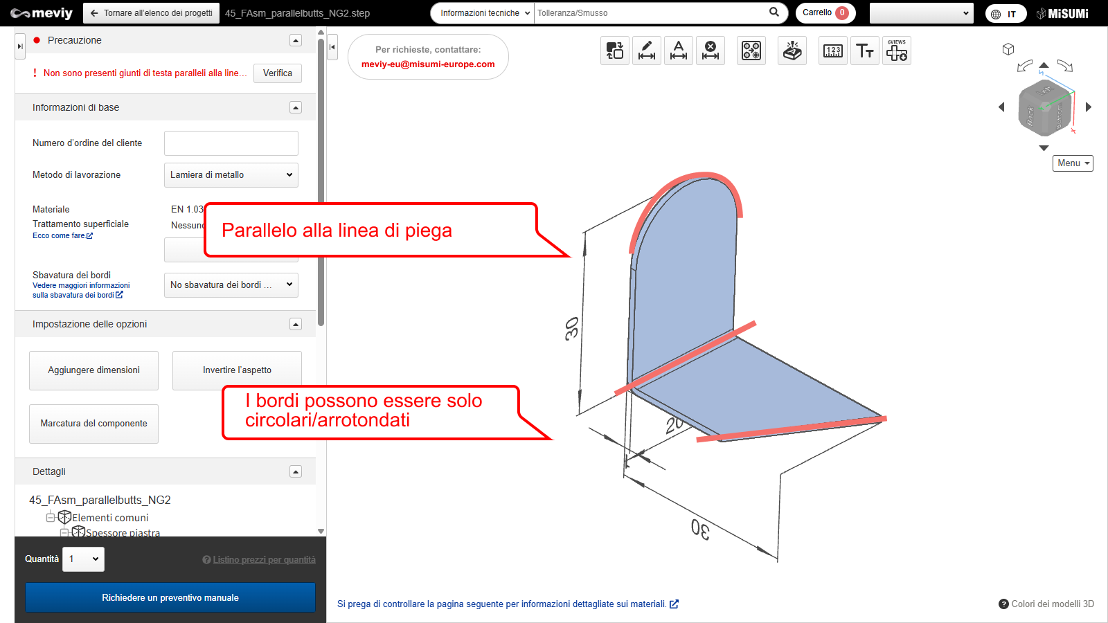
Task: Click the pencil edit-dimension tool icon
Action: [646, 51]
